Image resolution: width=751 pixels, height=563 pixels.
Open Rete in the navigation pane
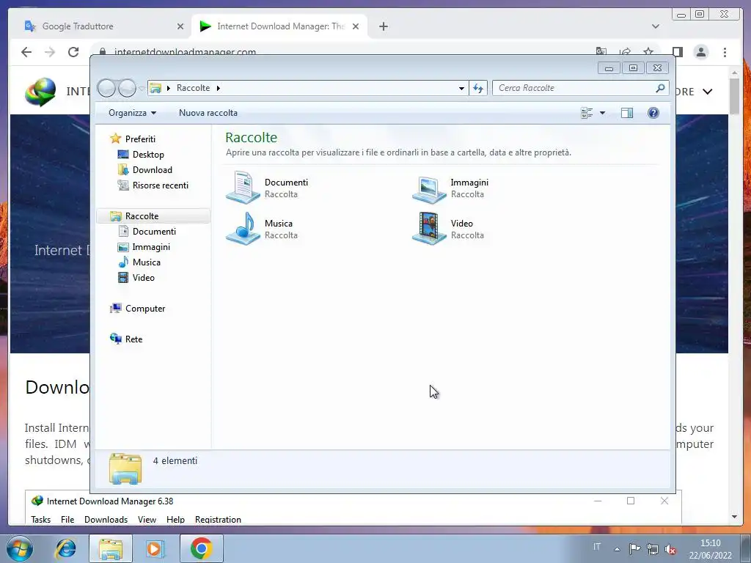tap(133, 339)
